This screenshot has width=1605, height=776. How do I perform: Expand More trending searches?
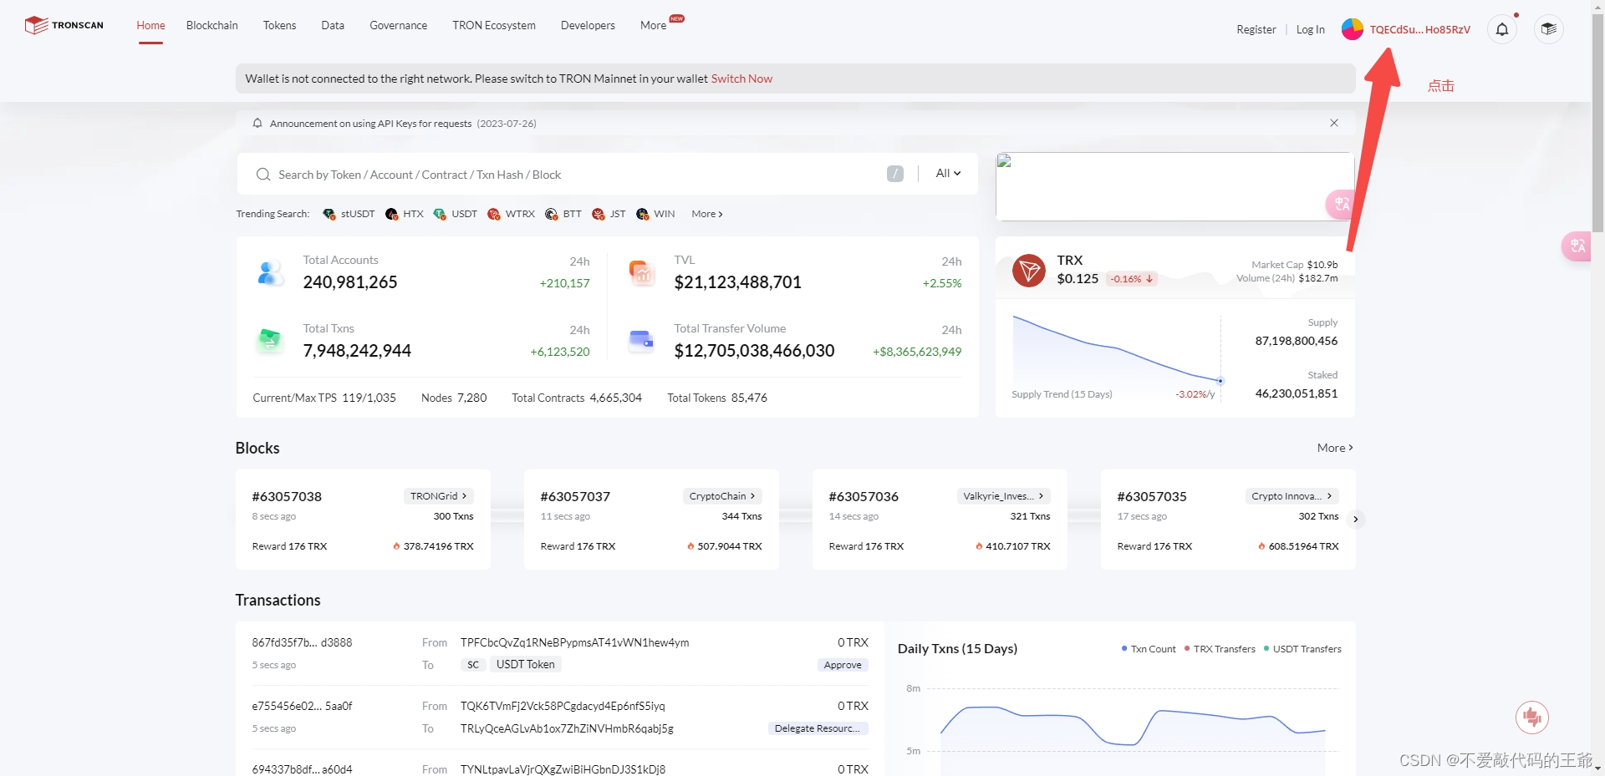[x=706, y=214]
